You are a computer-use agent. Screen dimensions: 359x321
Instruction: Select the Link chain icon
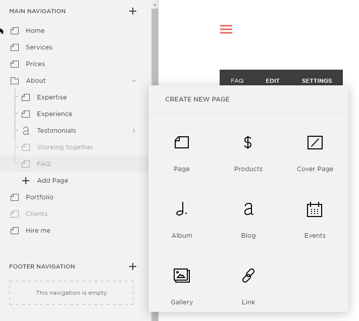248,276
